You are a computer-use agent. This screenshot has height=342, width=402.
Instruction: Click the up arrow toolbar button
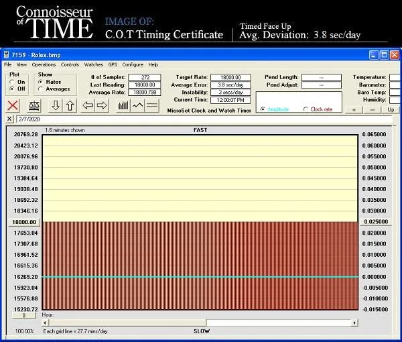70,105
